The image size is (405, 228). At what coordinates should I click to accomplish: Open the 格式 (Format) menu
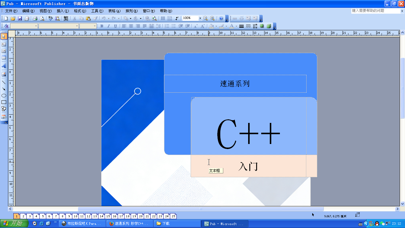pyautogui.click(x=80, y=11)
